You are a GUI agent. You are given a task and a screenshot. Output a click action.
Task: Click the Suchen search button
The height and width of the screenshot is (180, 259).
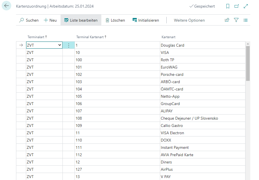point(29,20)
